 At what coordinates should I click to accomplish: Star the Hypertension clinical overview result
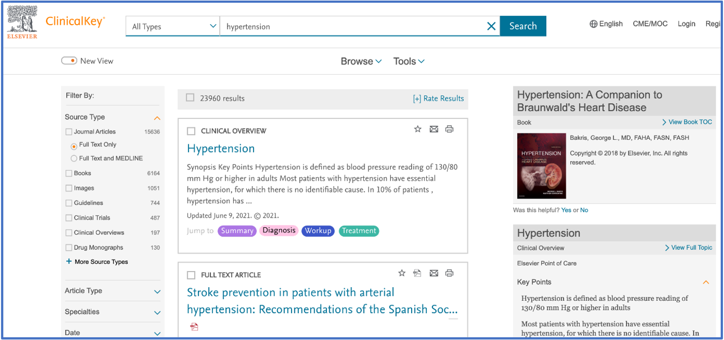coord(417,130)
